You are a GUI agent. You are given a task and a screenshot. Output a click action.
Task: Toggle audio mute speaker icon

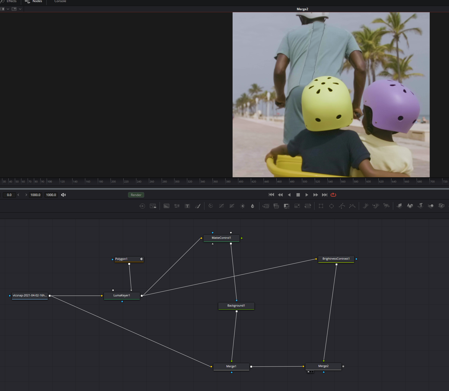[63, 195]
